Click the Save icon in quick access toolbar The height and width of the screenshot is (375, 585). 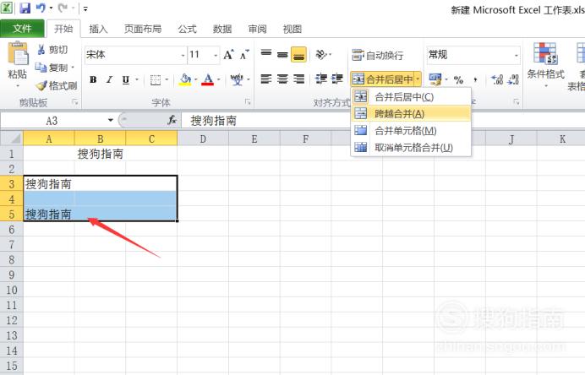(x=25, y=8)
